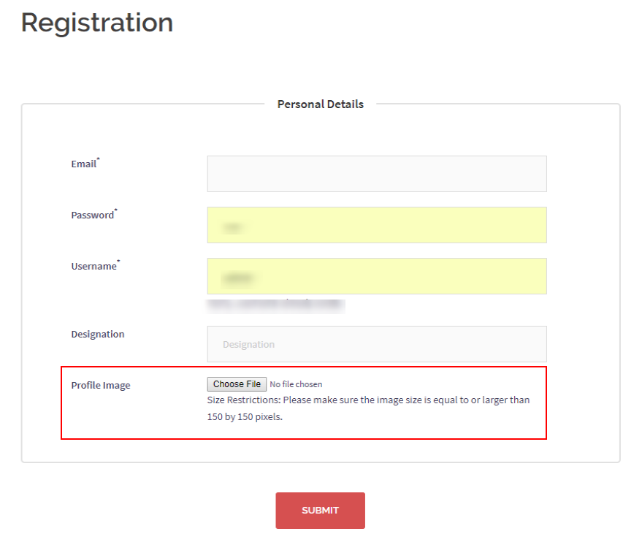Image resolution: width=623 pixels, height=534 pixels.
Task: Click the Personal Details section title
Action: pos(320,104)
